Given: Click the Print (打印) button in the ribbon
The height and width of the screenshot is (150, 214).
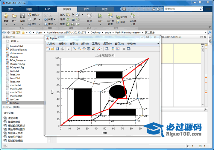Looking at the screenshot, I should coord(32,24).
